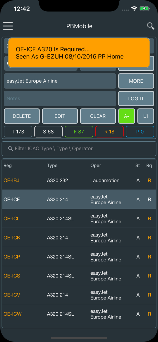Toggle the green A- button
The height and width of the screenshot is (342, 158).
(x=127, y=116)
